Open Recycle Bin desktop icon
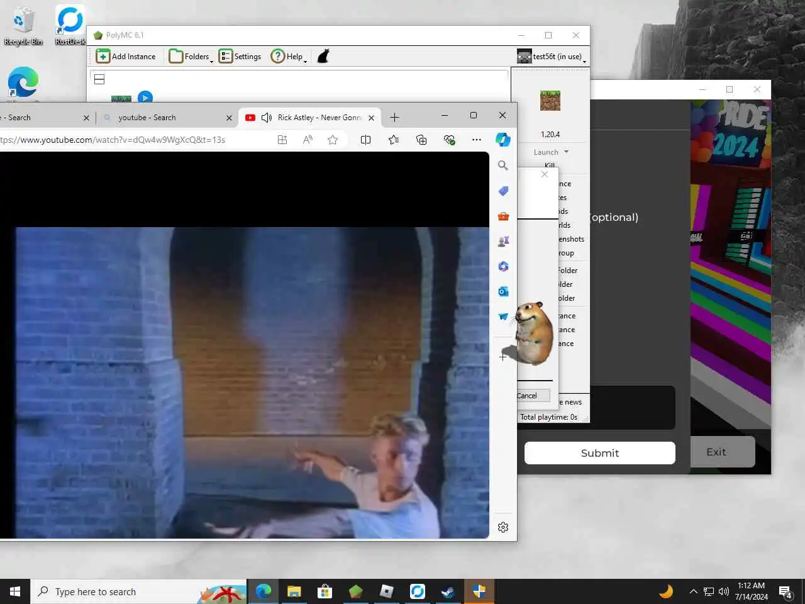The image size is (805, 604). (x=23, y=26)
